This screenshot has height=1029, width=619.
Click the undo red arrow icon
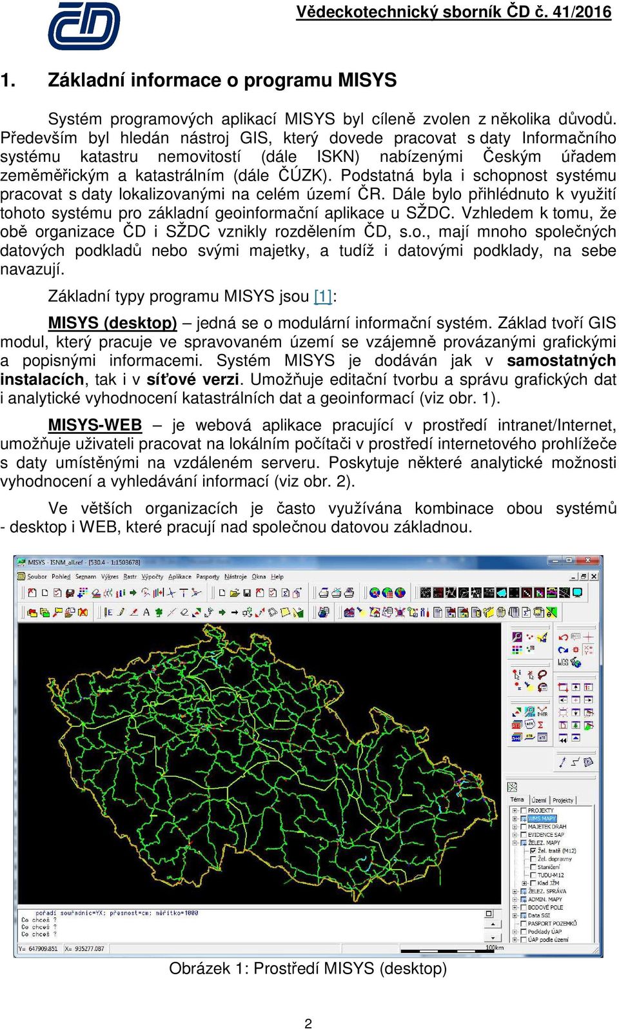pos(563,637)
